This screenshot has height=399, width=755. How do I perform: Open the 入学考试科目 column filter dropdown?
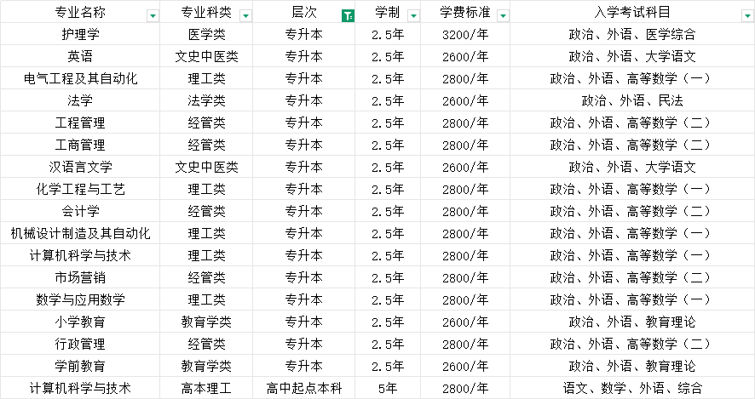748,16
